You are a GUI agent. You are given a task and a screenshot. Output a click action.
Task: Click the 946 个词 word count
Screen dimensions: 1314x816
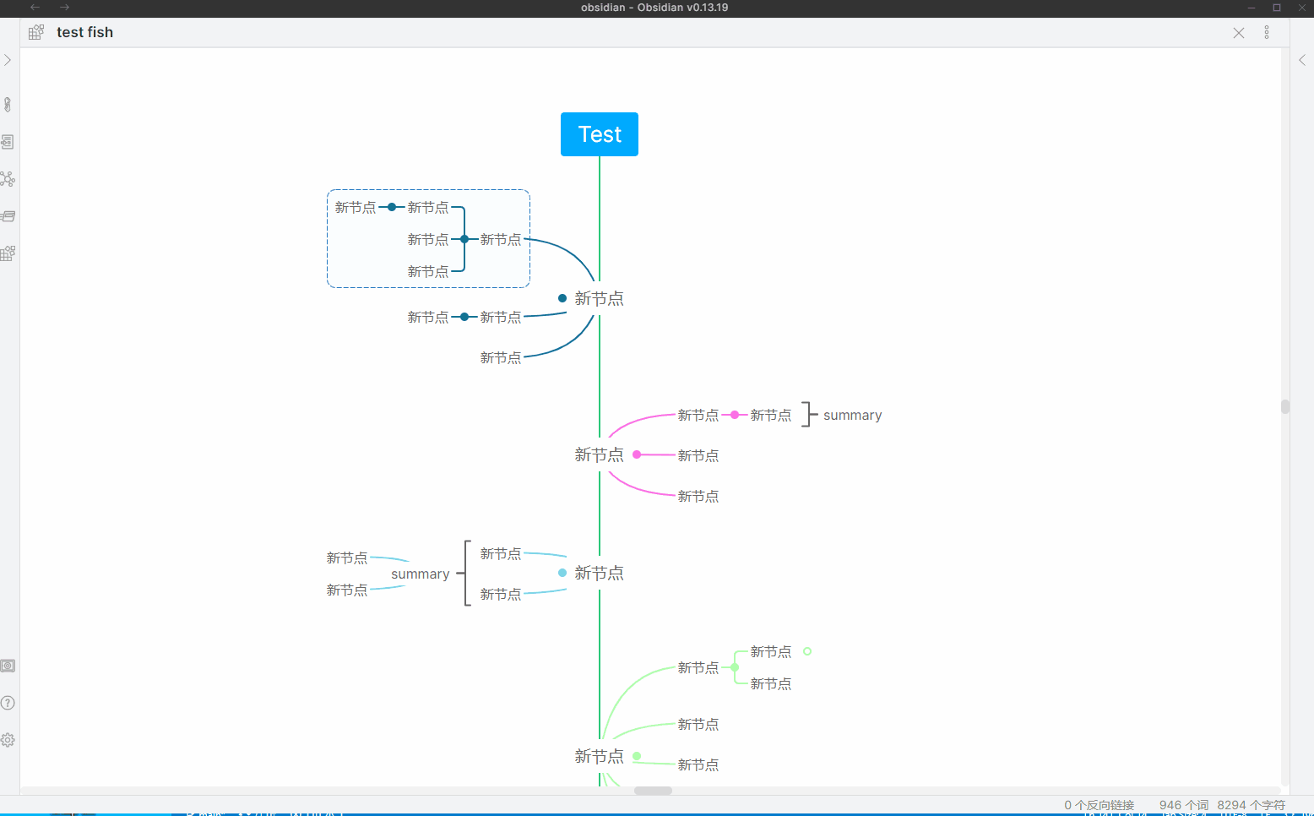click(x=1184, y=805)
